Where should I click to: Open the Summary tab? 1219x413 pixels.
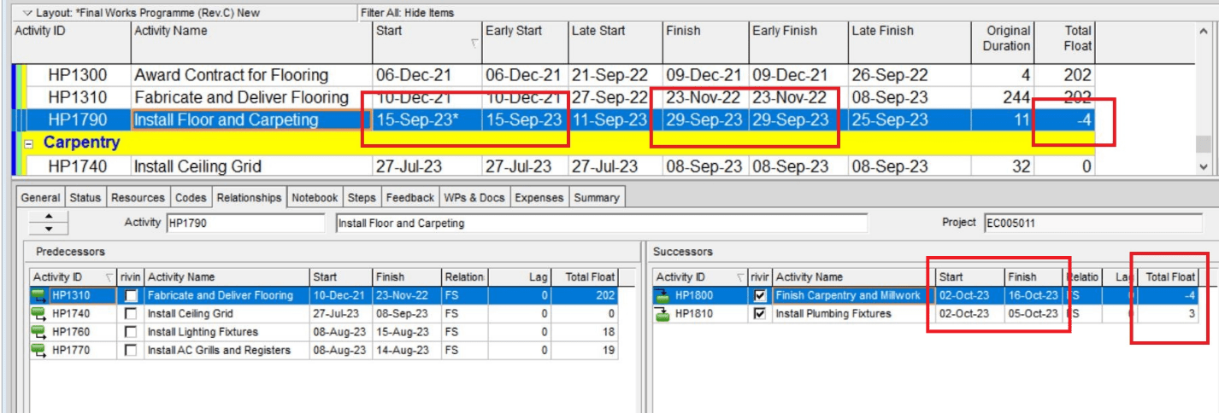pos(597,197)
